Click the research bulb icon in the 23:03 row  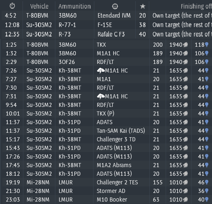pos(207,199)
